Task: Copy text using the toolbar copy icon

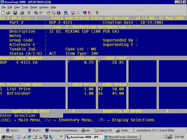Action: pyautogui.click(x=36, y=13)
